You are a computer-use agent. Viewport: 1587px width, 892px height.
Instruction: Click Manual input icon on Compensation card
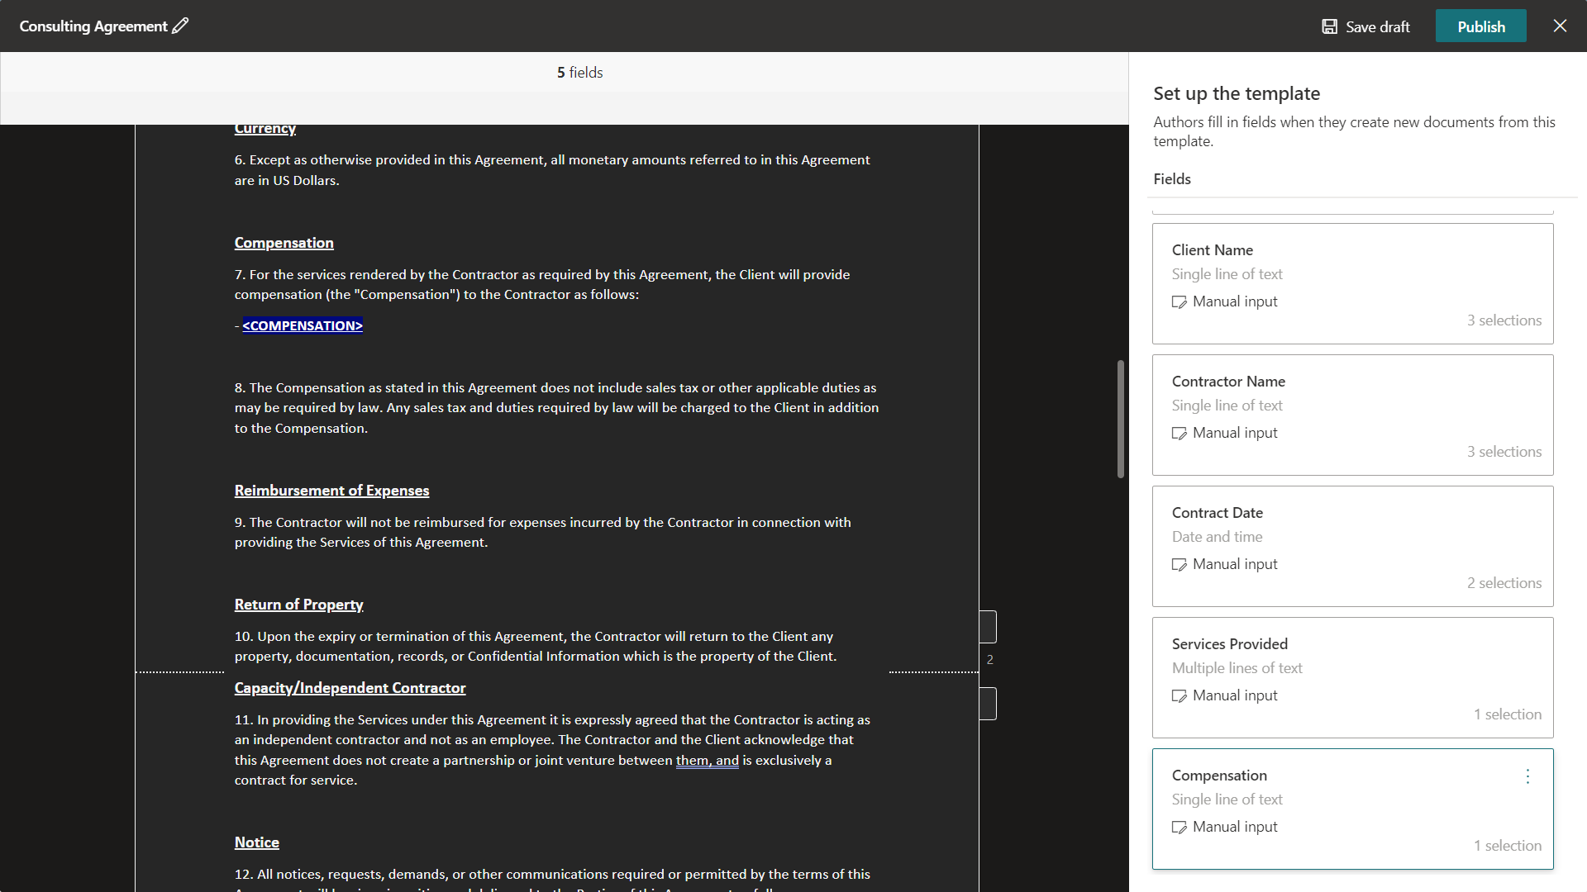1179,828
